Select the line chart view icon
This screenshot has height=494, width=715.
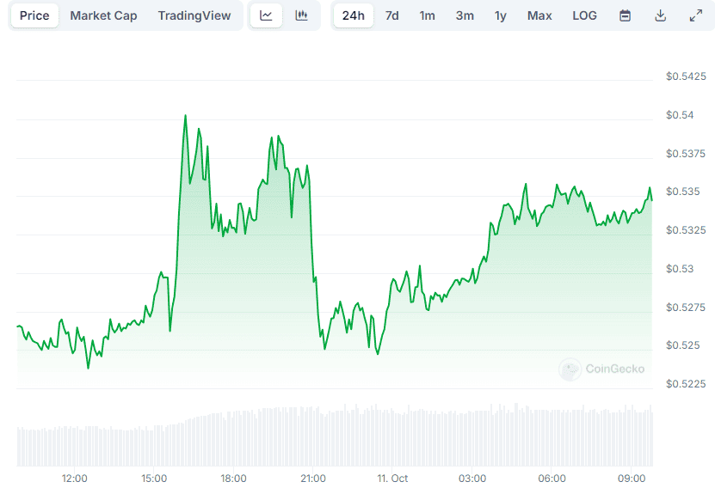point(267,15)
